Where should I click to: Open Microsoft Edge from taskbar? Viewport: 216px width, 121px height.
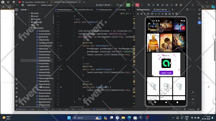pos(129,118)
